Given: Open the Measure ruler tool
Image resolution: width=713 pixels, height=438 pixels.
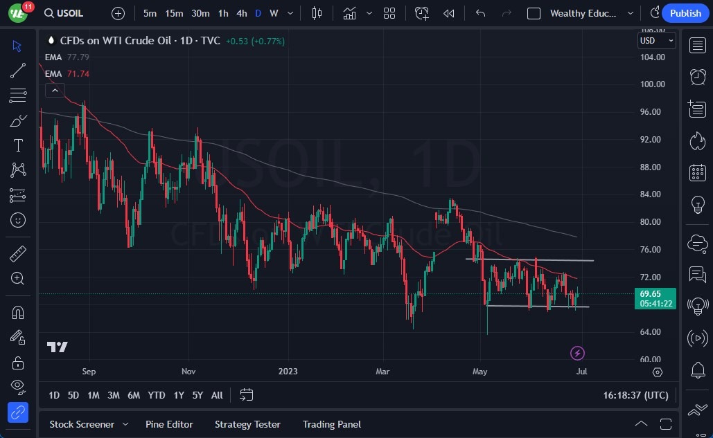Looking at the screenshot, I should [17, 254].
